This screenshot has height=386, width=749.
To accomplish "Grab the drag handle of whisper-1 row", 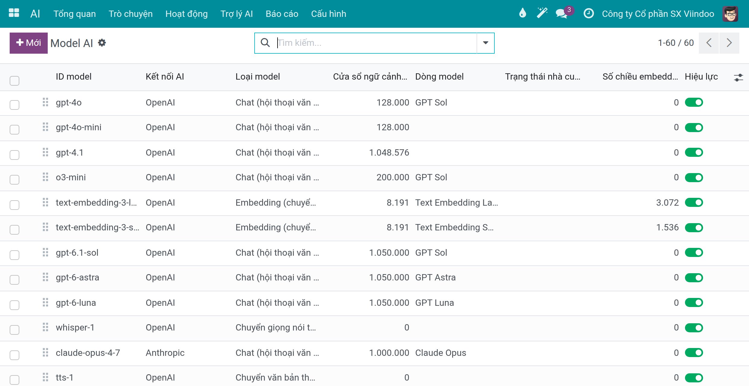I will point(45,327).
